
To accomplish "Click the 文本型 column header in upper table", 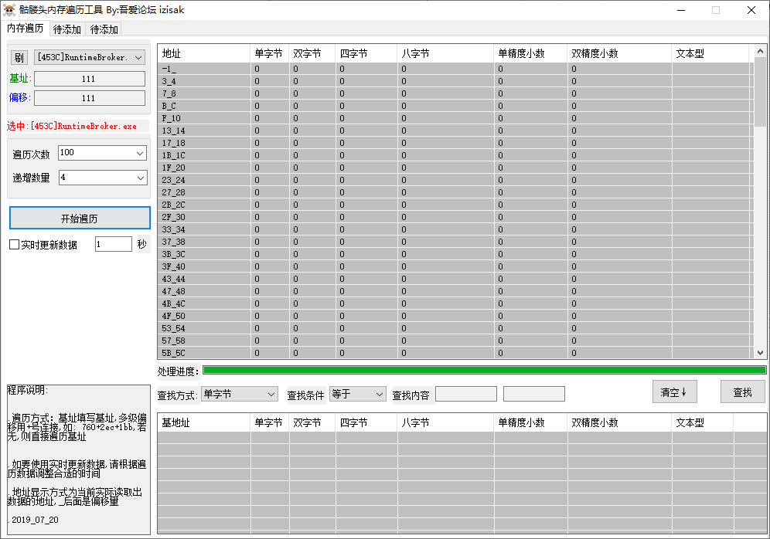I will click(710, 53).
